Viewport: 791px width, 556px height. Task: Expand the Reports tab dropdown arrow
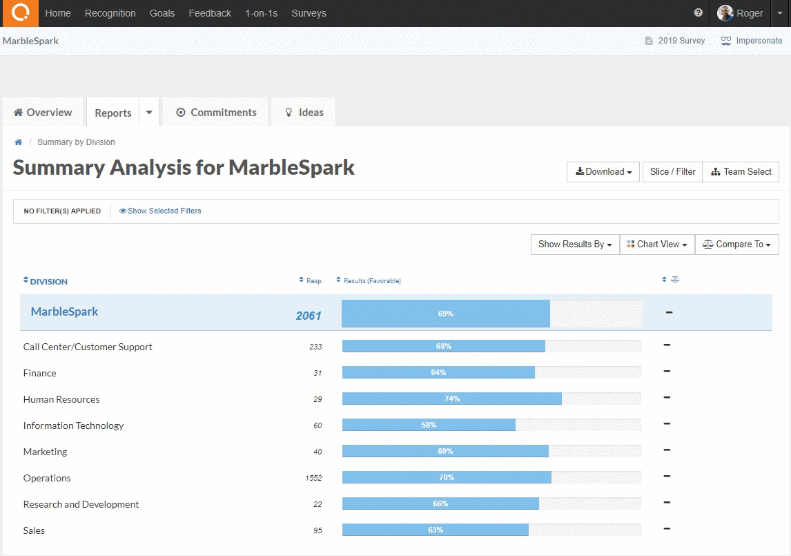click(x=149, y=113)
